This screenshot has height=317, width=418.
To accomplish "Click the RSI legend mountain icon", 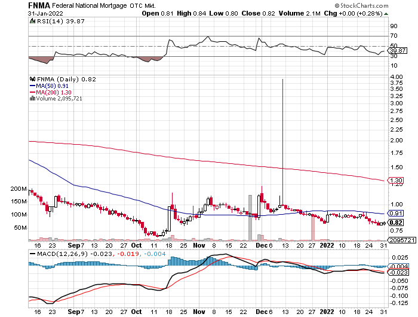I will pos(32,21).
